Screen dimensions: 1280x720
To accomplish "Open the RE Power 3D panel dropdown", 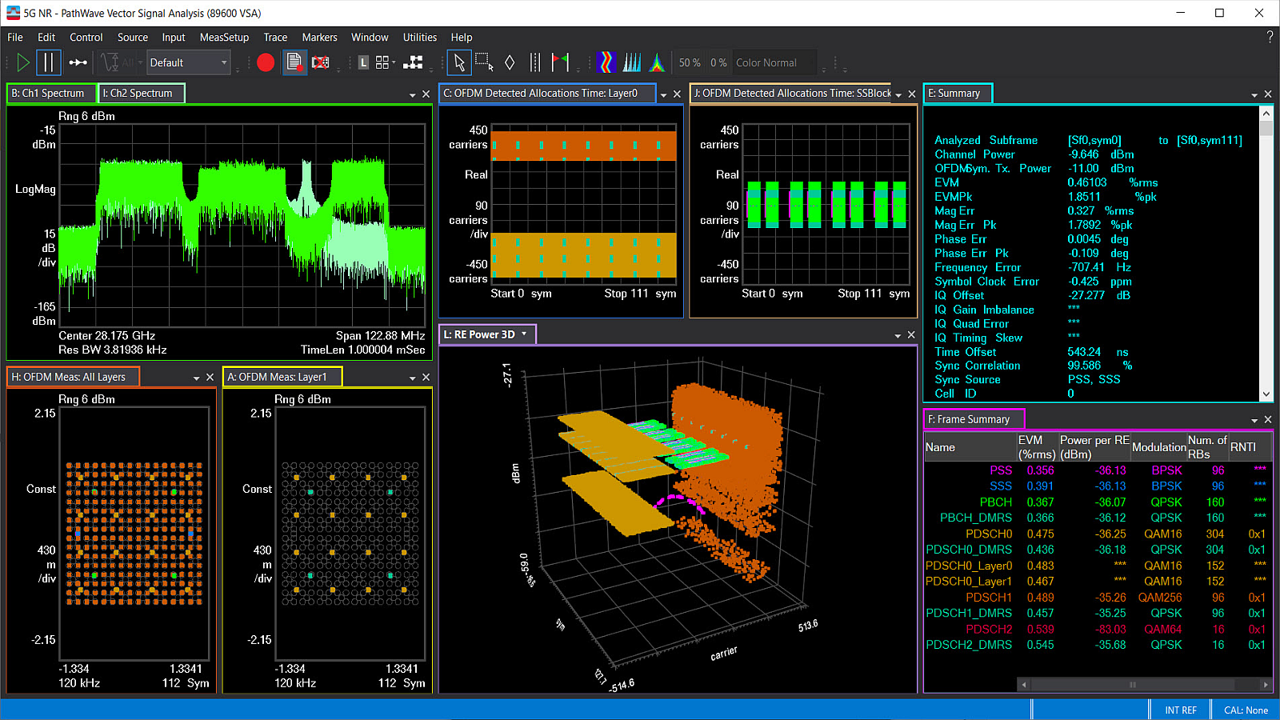I will pyautogui.click(x=524, y=334).
